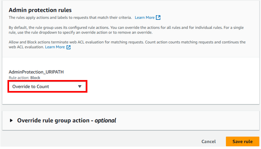Open the external link icon beside first Learn More
This screenshot has width=261, height=149.
[158, 17]
